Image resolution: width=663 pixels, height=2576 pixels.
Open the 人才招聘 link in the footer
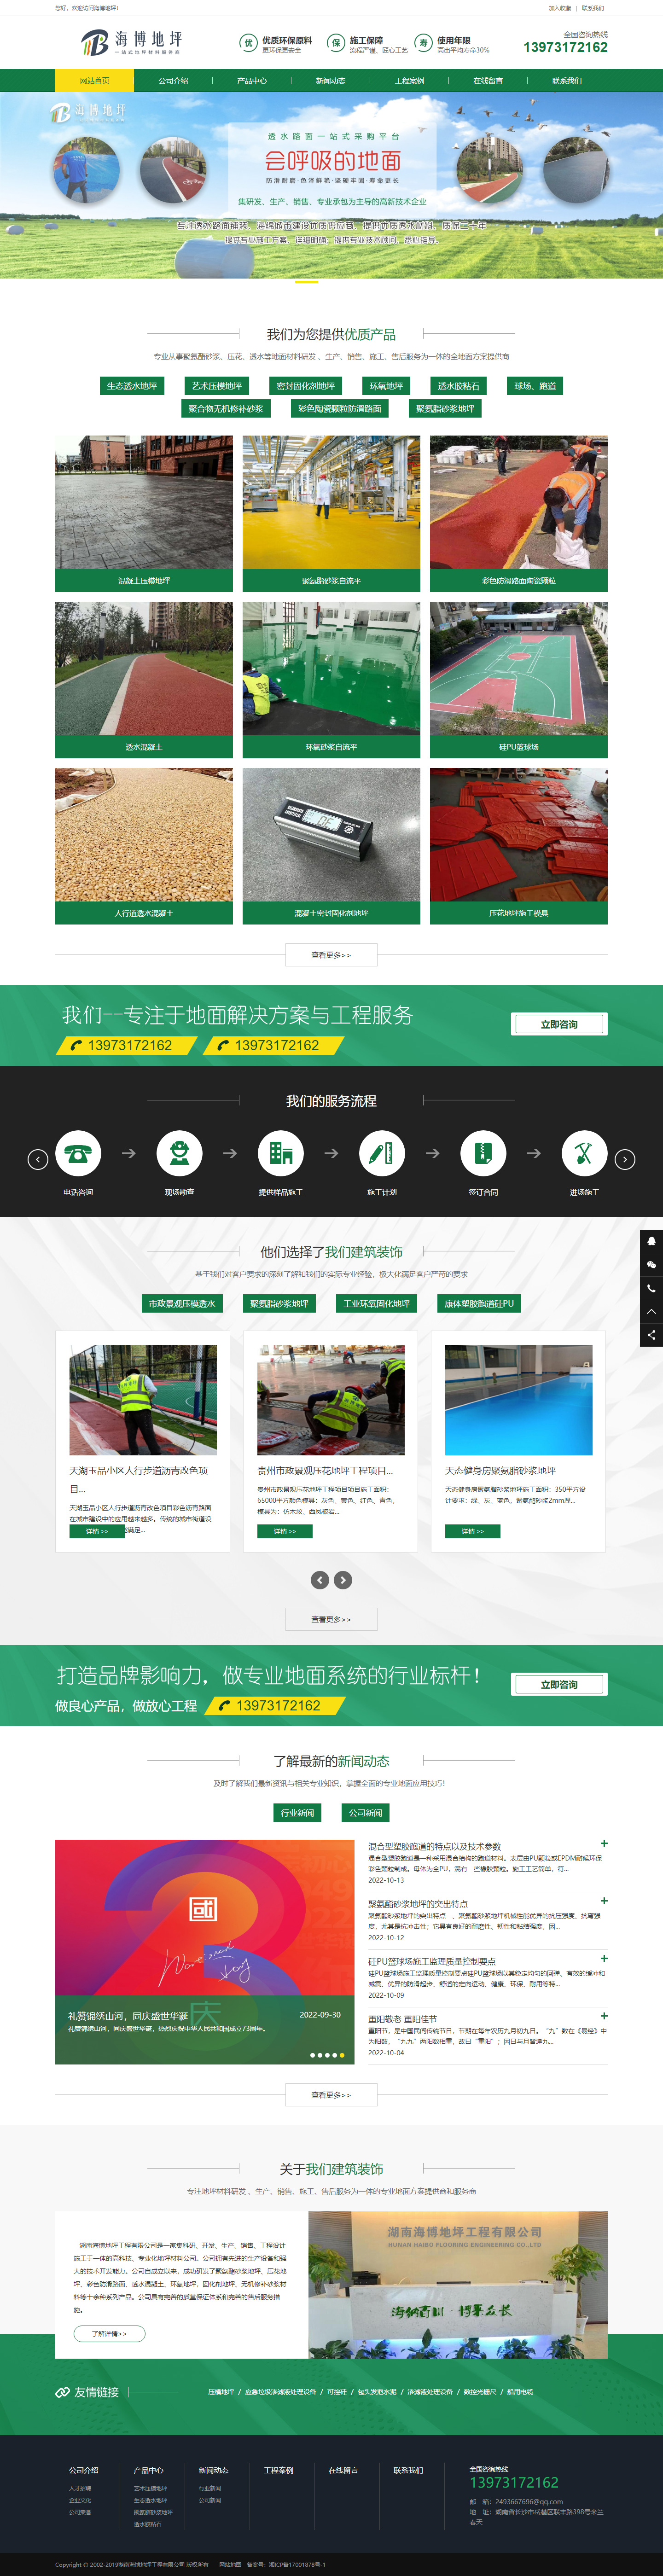pyautogui.click(x=80, y=2488)
